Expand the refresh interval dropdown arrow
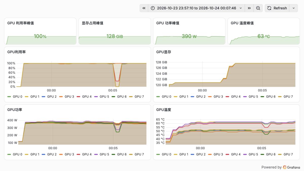This screenshot has width=304, height=171. [294, 8]
